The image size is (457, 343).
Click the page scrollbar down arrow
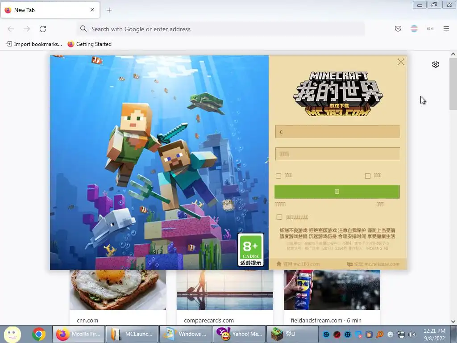click(453, 322)
